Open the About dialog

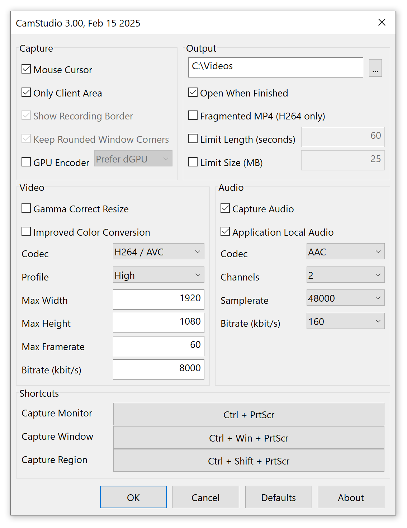351,498
